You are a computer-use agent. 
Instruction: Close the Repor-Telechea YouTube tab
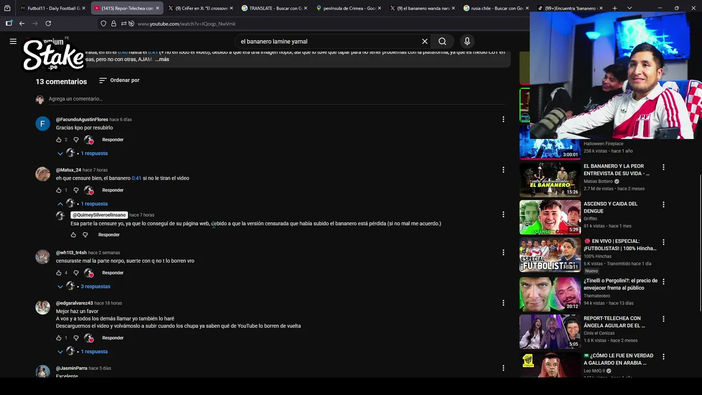[157, 8]
